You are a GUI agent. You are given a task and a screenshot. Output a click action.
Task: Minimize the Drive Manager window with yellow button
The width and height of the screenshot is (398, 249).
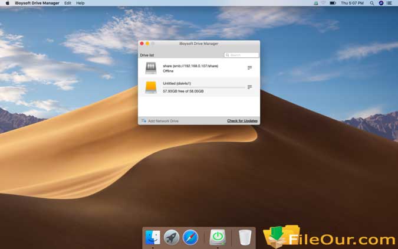tap(147, 44)
